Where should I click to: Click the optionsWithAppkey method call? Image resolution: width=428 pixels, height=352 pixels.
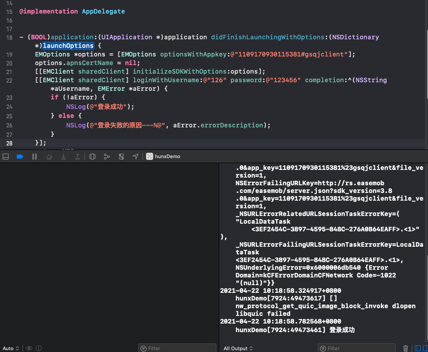coord(193,54)
